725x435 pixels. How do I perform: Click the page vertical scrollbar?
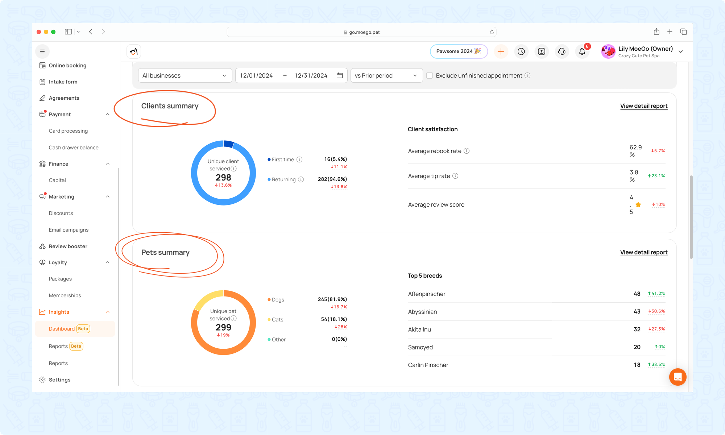(691, 217)
